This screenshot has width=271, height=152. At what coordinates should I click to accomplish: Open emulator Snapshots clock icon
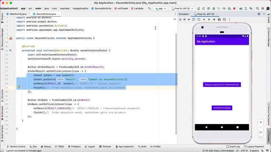point(224,19)
